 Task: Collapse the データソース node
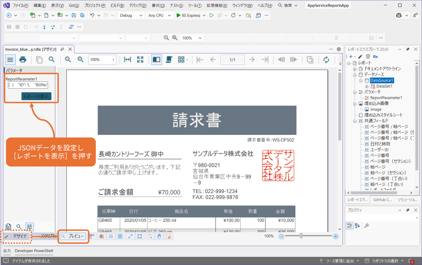[355, 75]
